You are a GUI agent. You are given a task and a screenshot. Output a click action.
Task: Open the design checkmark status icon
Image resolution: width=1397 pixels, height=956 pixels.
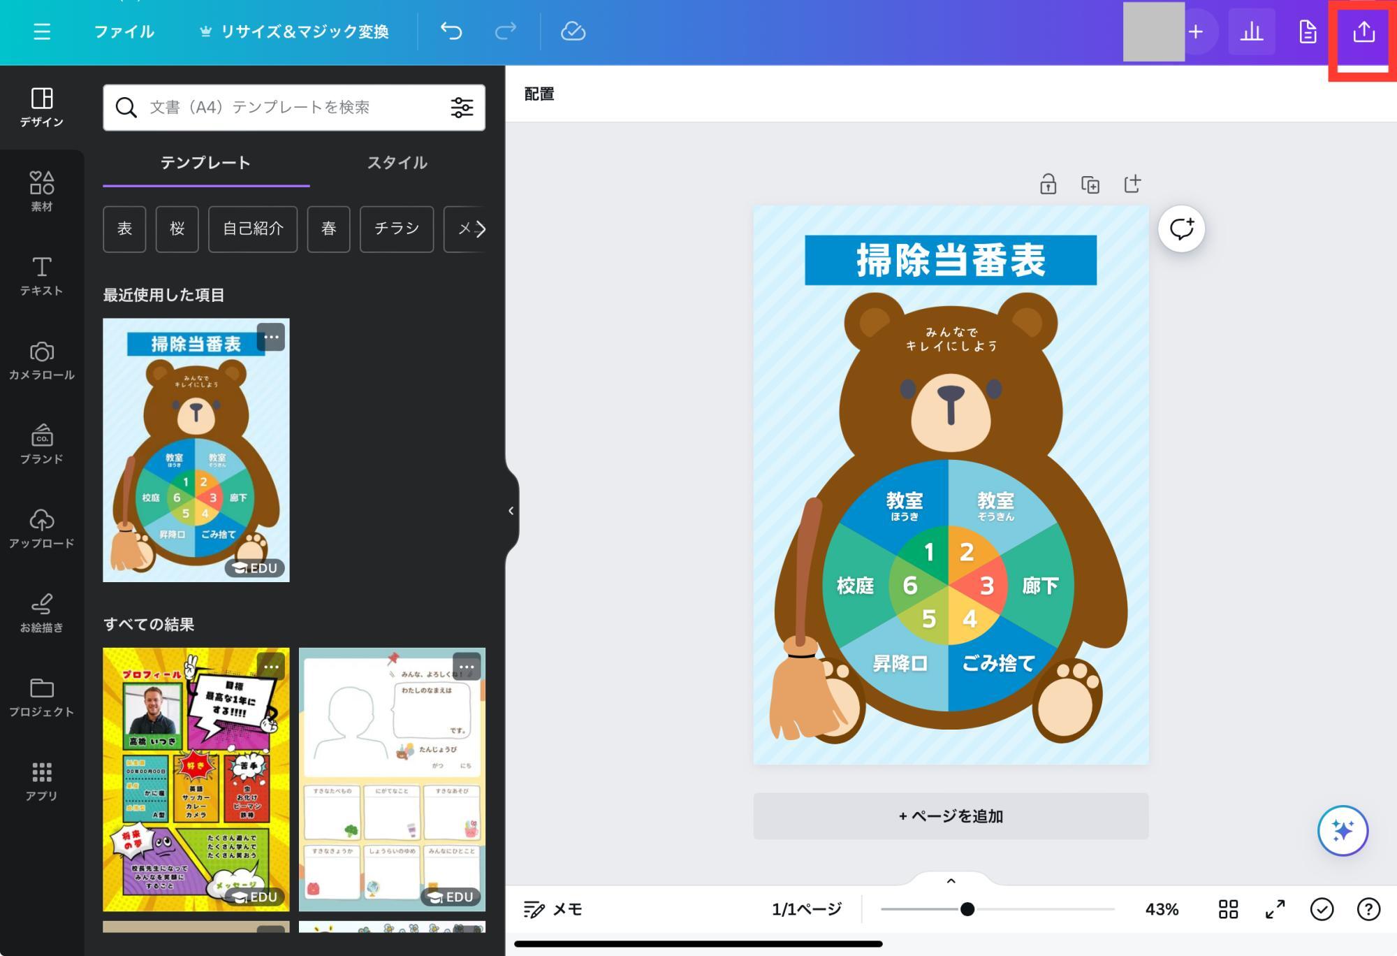(x=1322, y=909)
